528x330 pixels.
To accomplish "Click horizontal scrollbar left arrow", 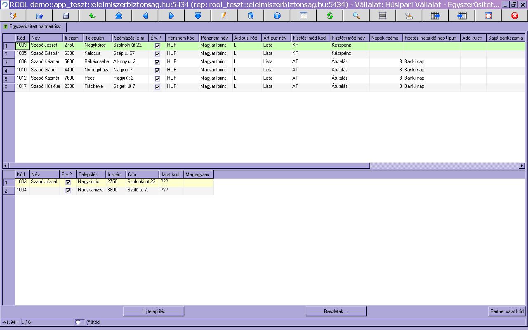I will 5,165.
